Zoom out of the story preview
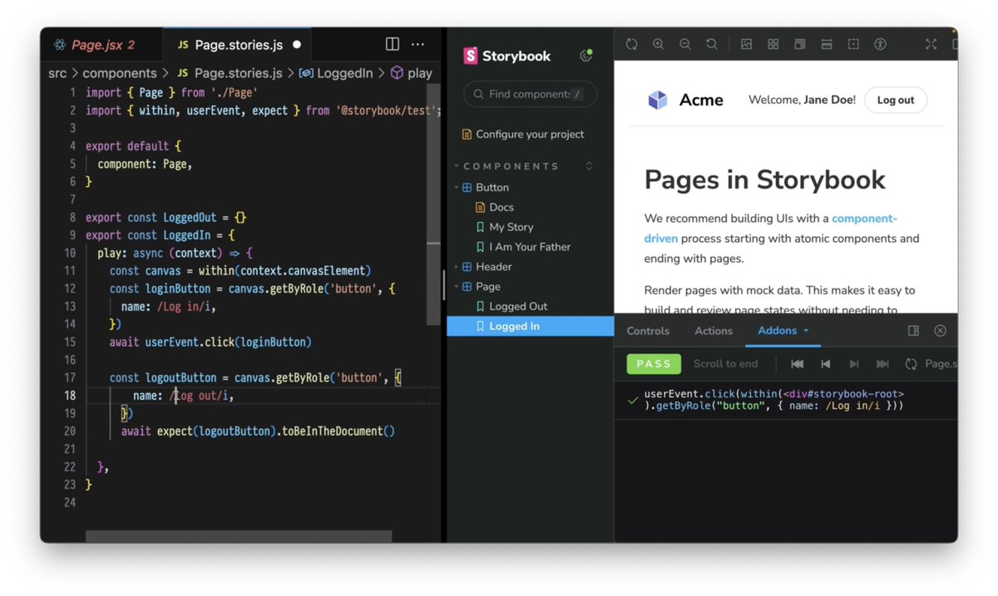This screenshot has width=998, height=596. (685, 44)
